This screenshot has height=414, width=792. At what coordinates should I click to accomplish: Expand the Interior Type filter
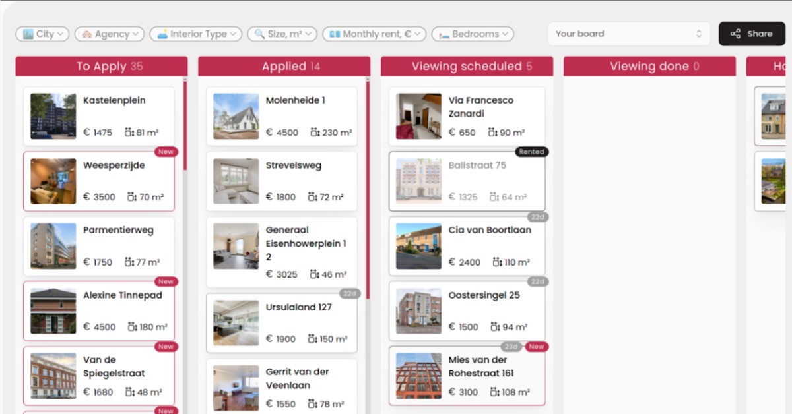196,34
